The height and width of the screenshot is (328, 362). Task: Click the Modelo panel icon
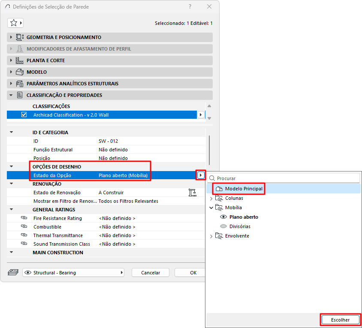pos(20,72)
